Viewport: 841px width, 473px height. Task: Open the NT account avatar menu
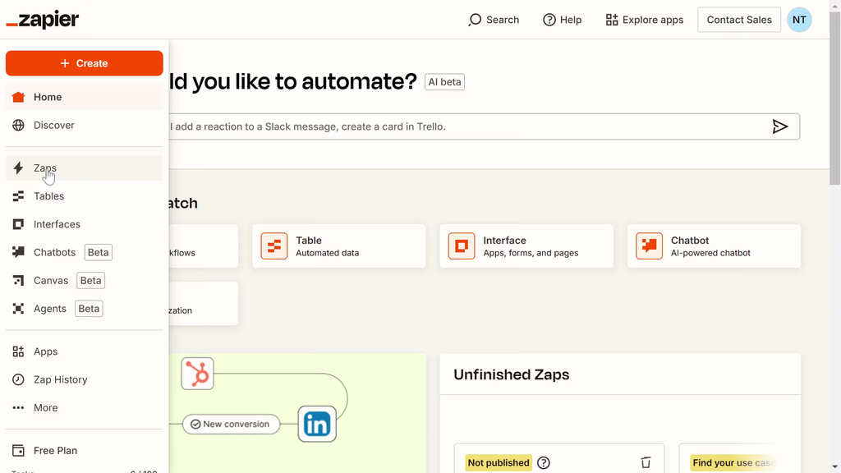point(799,20)
